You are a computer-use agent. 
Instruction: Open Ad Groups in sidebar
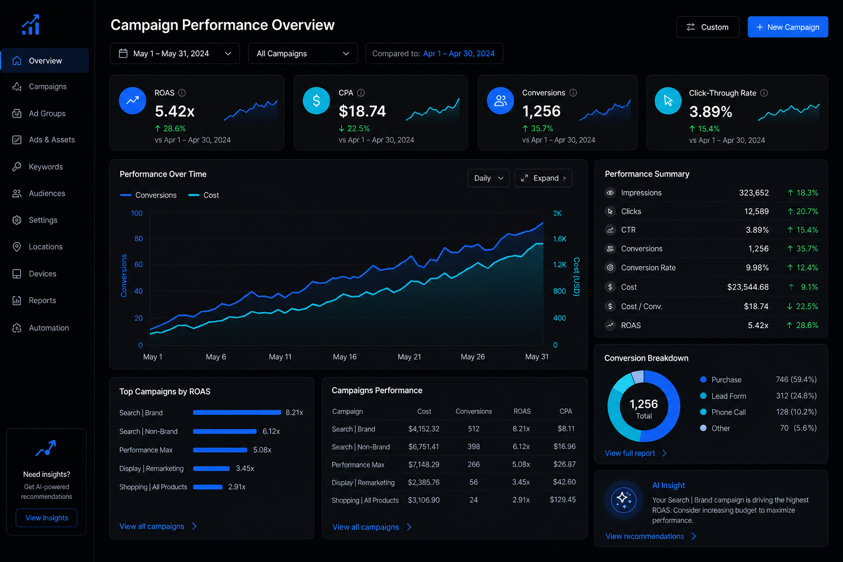(45, 114)
